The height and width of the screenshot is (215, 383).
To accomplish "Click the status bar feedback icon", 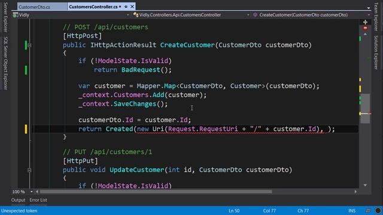I will pos(368,211).
